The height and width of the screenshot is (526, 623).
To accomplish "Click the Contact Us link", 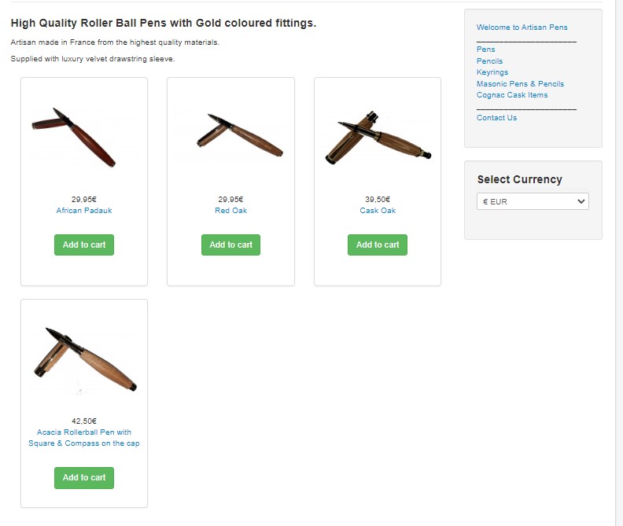I will [496, 118].
